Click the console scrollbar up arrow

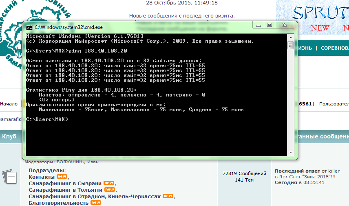(290, 36)
